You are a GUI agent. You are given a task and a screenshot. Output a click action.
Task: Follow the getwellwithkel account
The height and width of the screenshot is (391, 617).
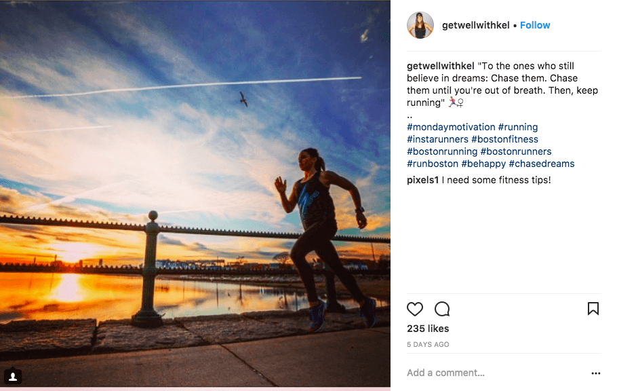pos(535,25)
